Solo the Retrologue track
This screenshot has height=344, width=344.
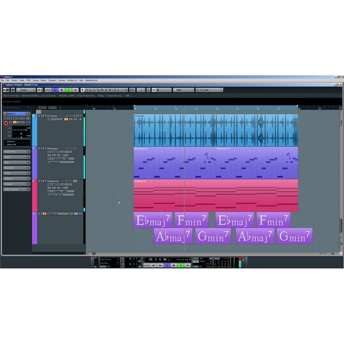click(x=45, y=148)
